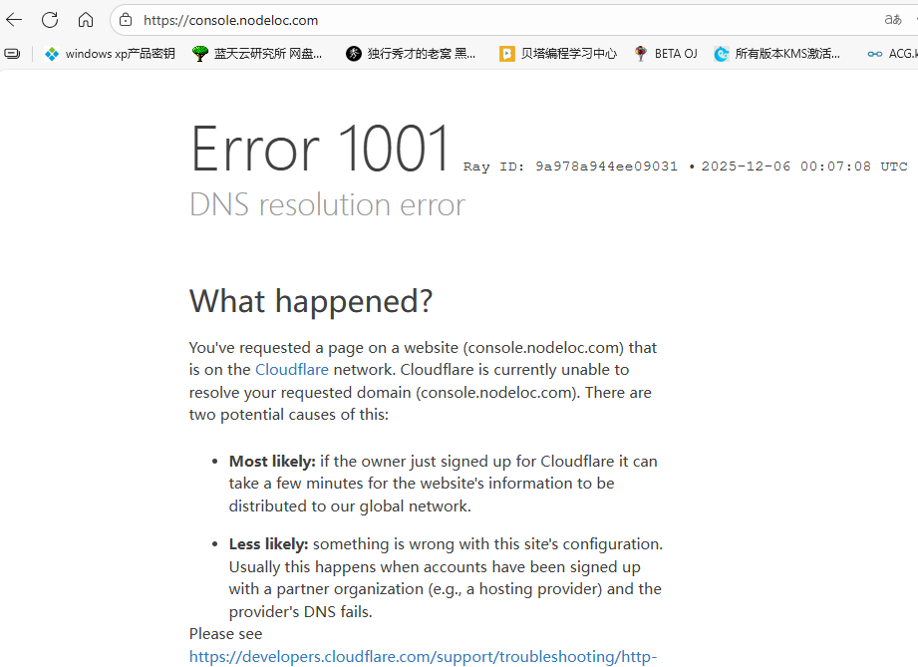Open the 所有版本KMS激活 bookmark
The width and height of the screenshot is (918, 667).
(x=777, y=54)
